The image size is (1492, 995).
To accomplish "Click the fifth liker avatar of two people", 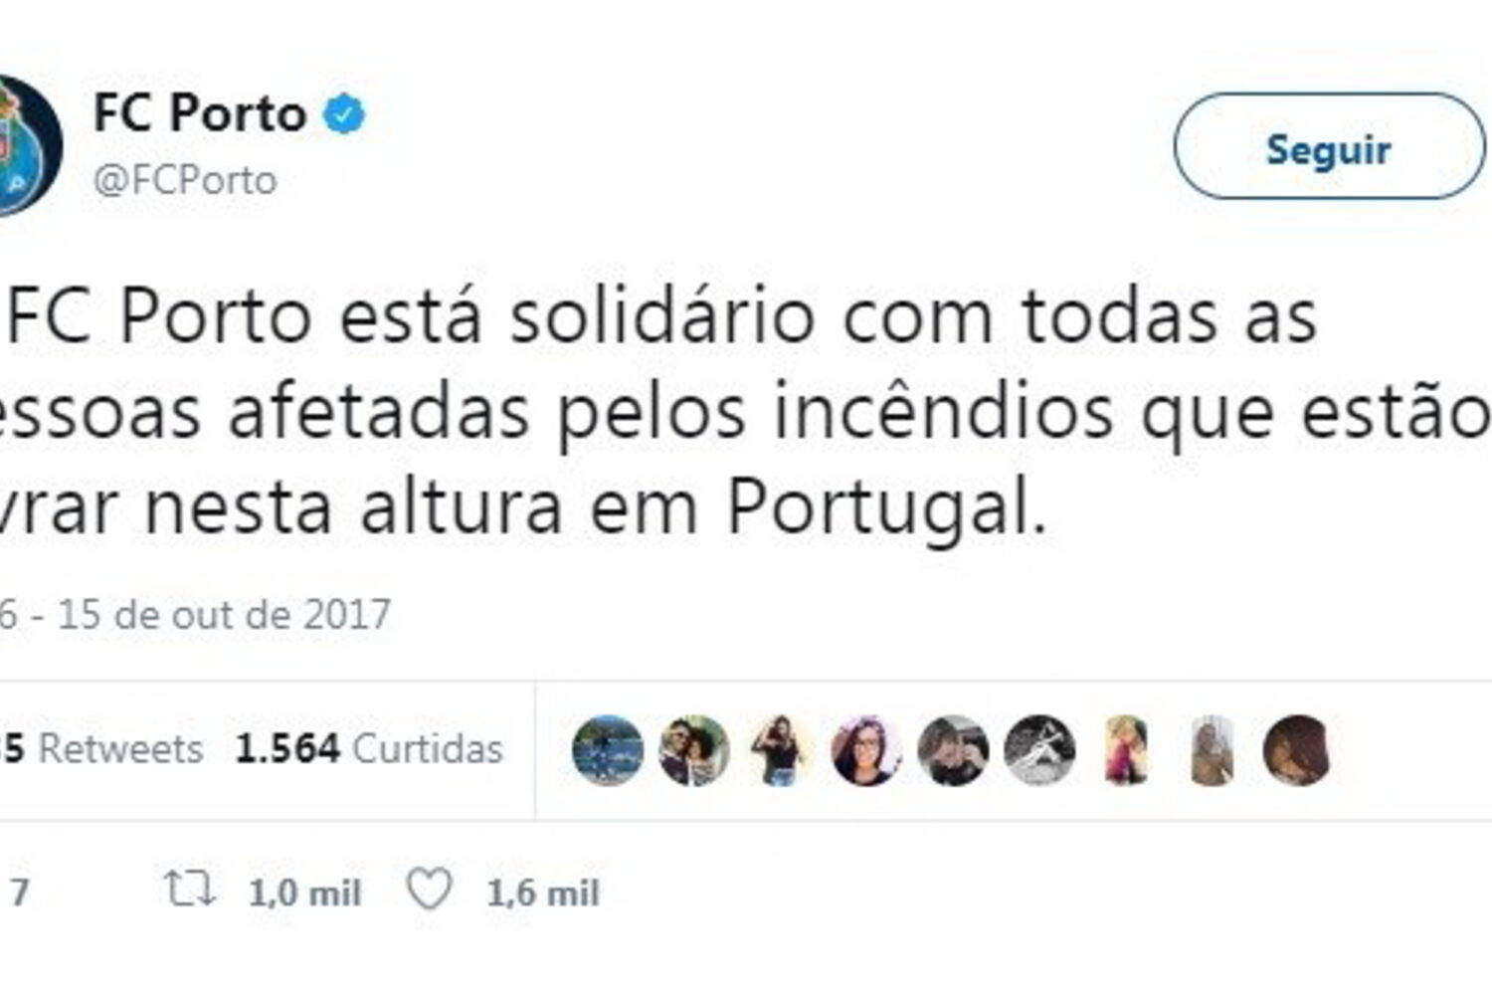I will pyautogui.click(x=952, y=750).
